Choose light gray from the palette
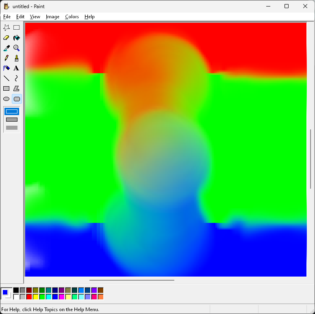 coord(23,297)
